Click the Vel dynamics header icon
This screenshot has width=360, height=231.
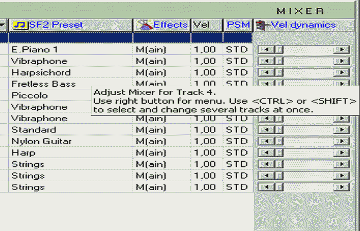point(263,25)
